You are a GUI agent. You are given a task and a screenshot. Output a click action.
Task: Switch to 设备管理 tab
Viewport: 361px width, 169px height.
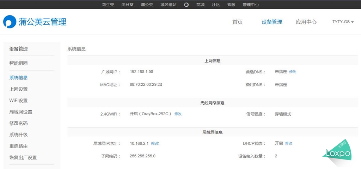pos(272,22)
